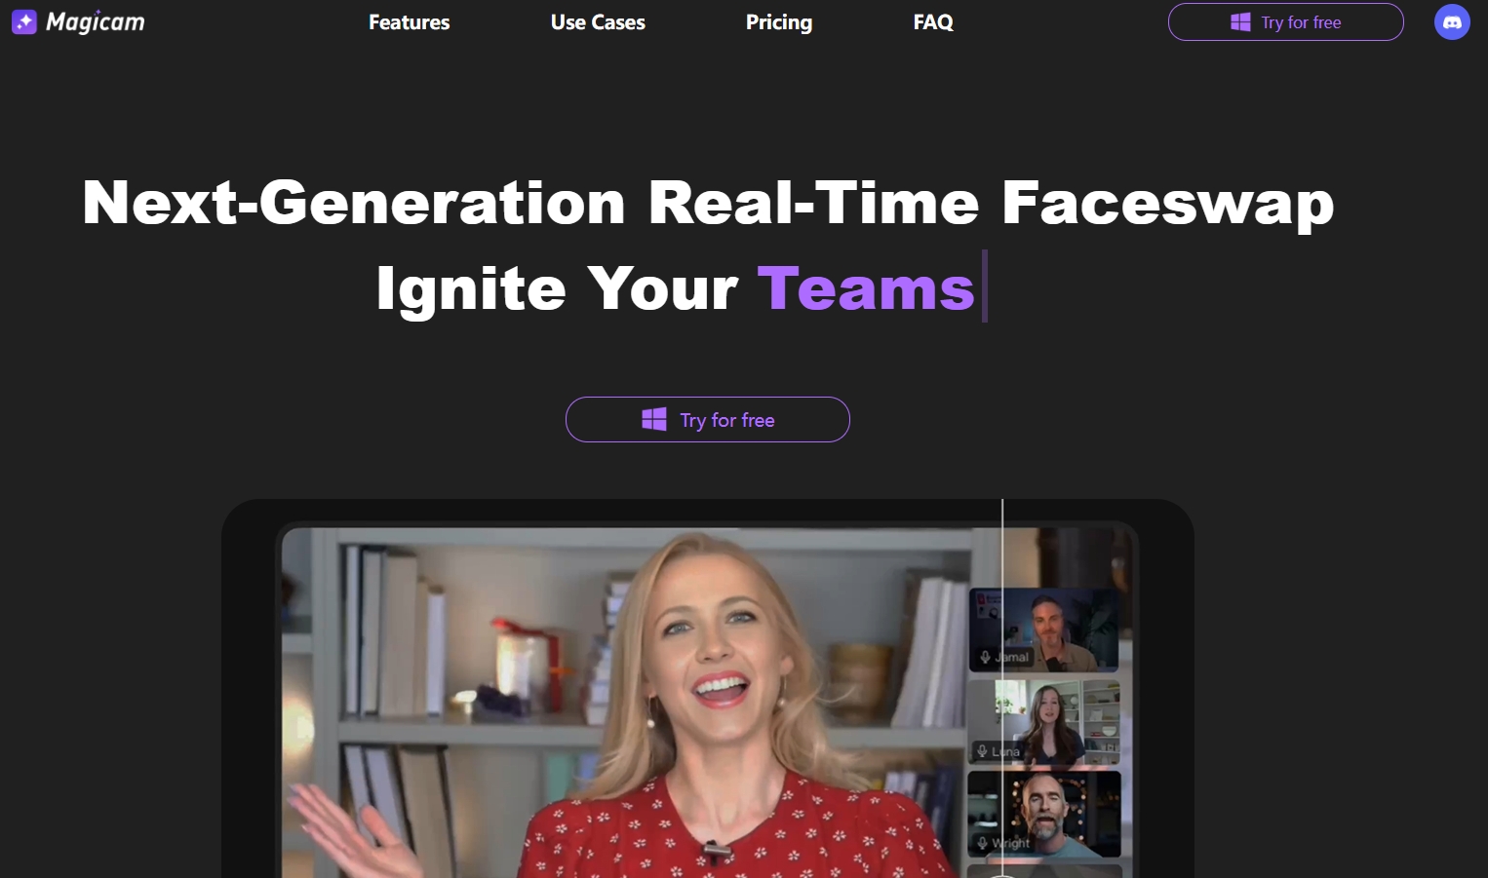
Task: Open the Pricing page
Action: (x=778, y=21)
